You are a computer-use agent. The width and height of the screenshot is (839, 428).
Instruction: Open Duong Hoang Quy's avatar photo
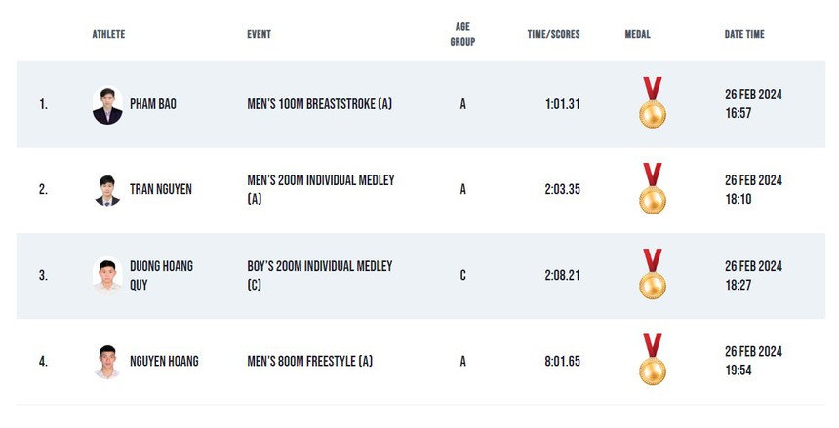click(107, 275)
